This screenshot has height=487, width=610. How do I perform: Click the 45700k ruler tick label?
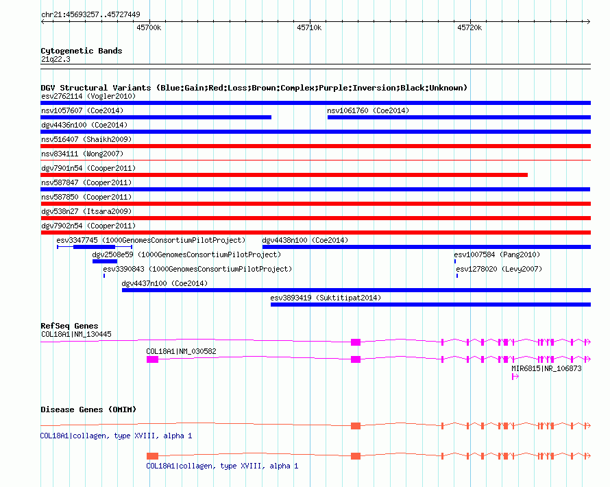point(149,27)
